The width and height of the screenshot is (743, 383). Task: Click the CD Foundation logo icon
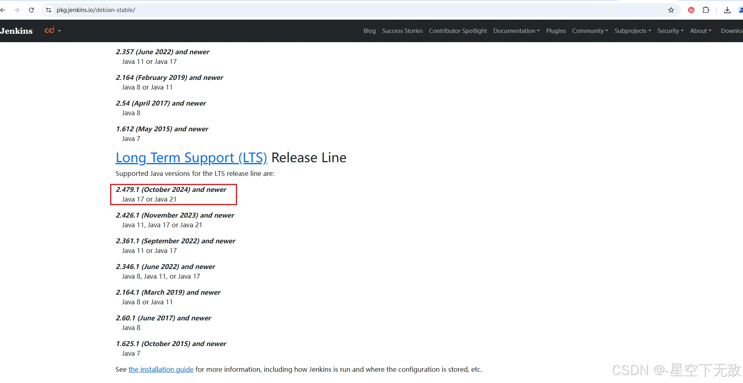coord(49,31)
